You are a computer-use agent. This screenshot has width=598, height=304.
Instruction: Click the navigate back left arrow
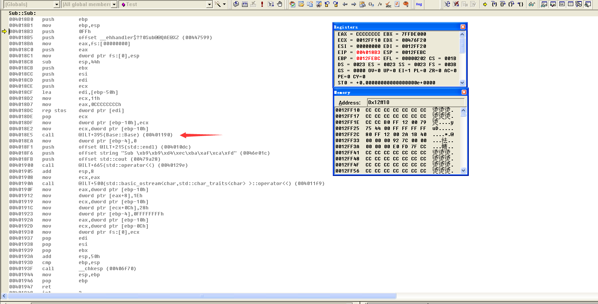[x=345, y=4]
